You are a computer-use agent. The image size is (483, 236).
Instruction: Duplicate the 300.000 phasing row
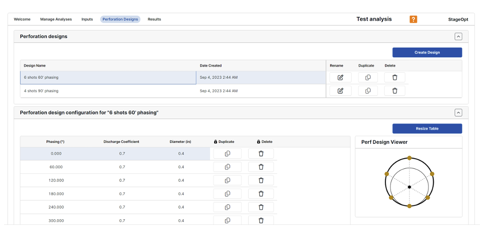pos(227,220)
